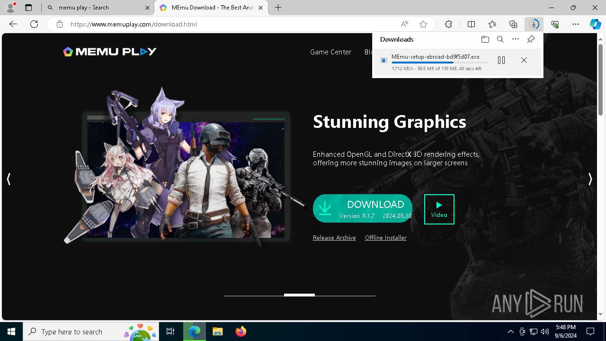Refresh the current page
This screenshot has height=341, width=606.
pos(34,24)
